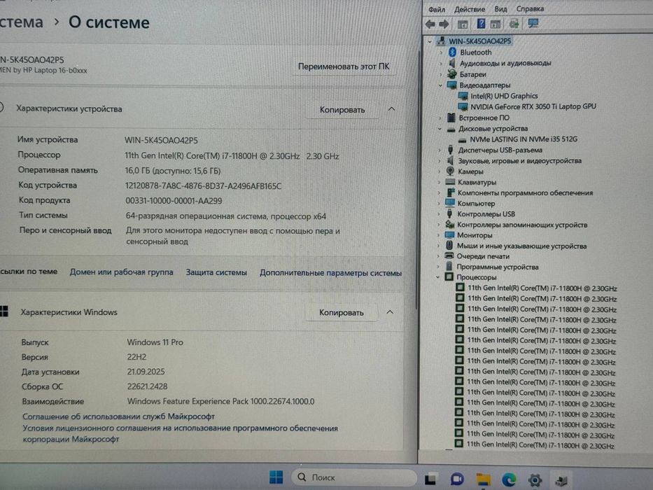Collapse the Характеристики Windows section chevron

tap(390, 312)
